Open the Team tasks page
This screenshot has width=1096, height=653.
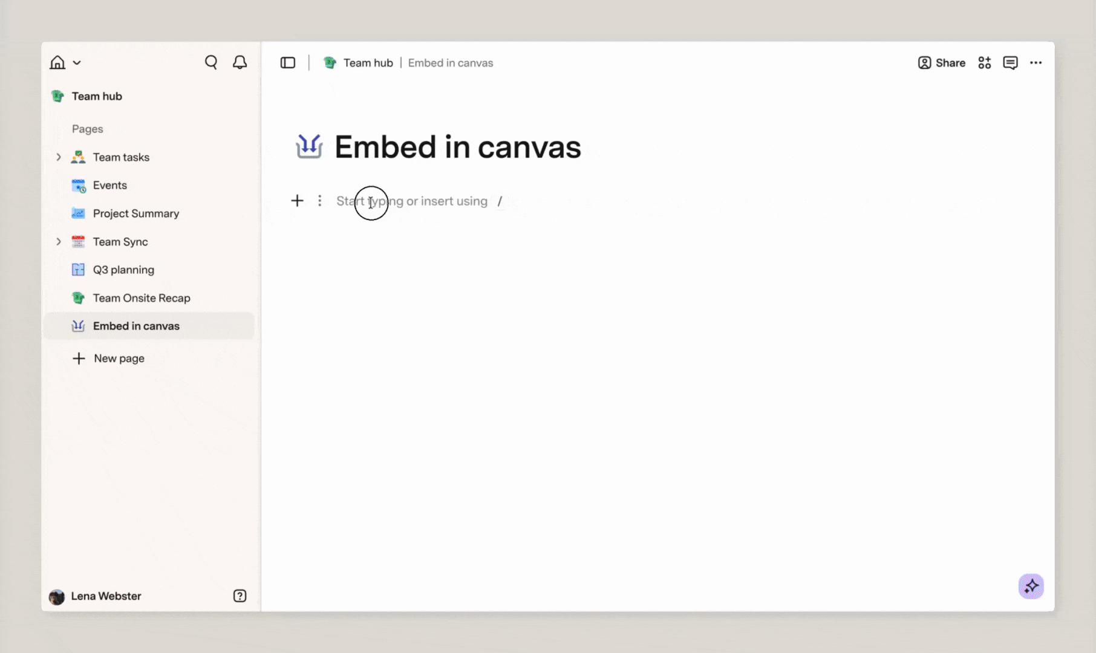click(121, 157)
